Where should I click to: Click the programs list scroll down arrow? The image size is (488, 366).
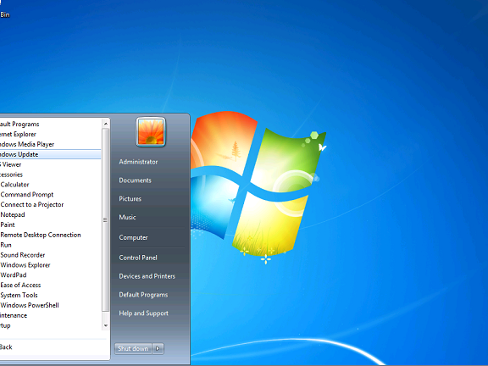pos(106,325)
